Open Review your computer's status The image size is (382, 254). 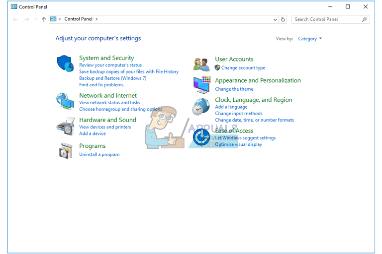pyautogui.click(x=110, y=65)
